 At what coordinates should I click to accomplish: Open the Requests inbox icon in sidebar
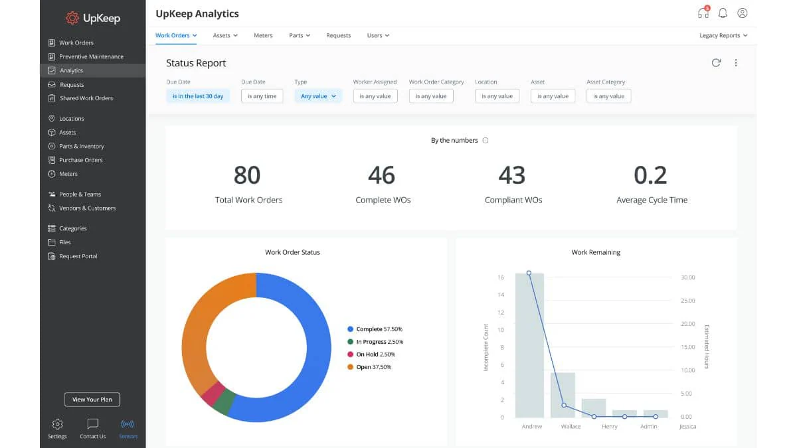pyautogui.click(x=52, y=84)
